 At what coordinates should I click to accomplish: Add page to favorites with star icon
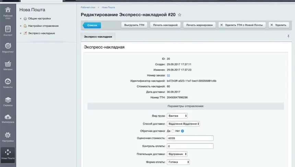coord(179,15)
